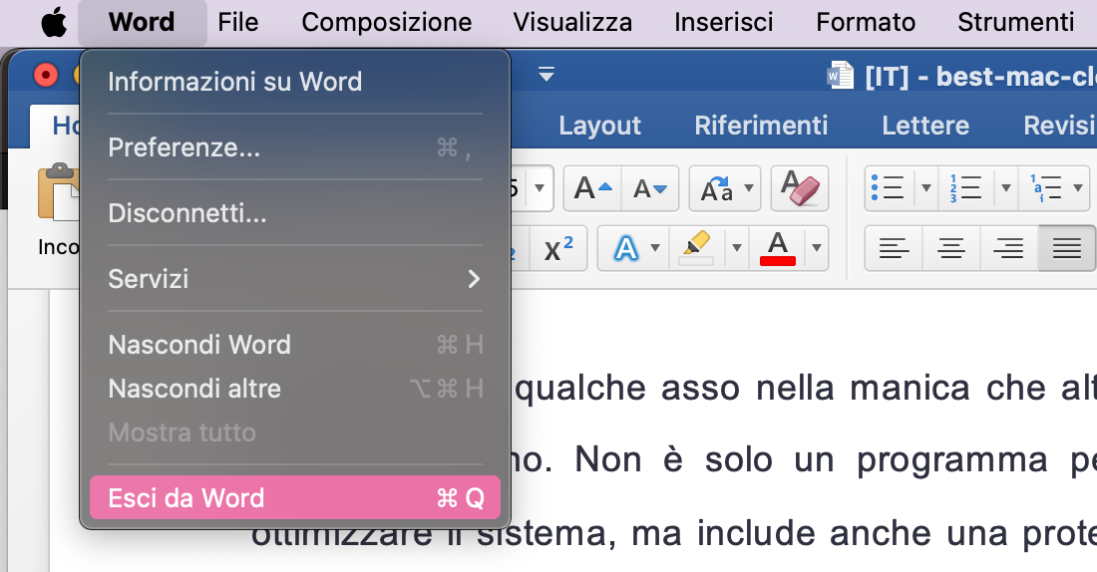Screen dimensions: 1097x572
Task: Align text left
Action: [x=894, y=248]
